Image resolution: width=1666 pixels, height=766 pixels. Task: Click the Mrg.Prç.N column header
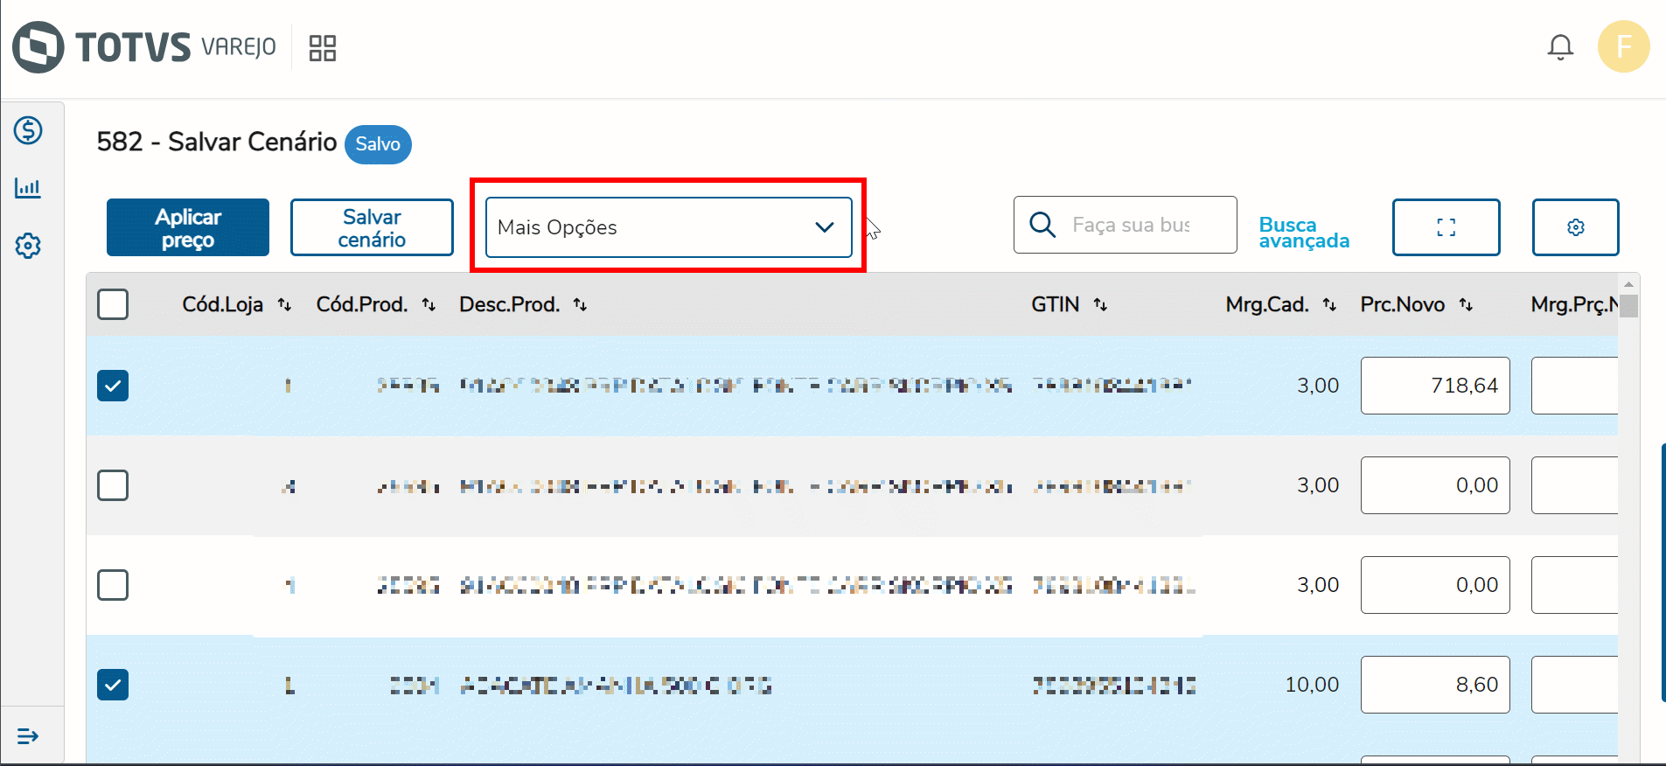[x=1574, y=304]
